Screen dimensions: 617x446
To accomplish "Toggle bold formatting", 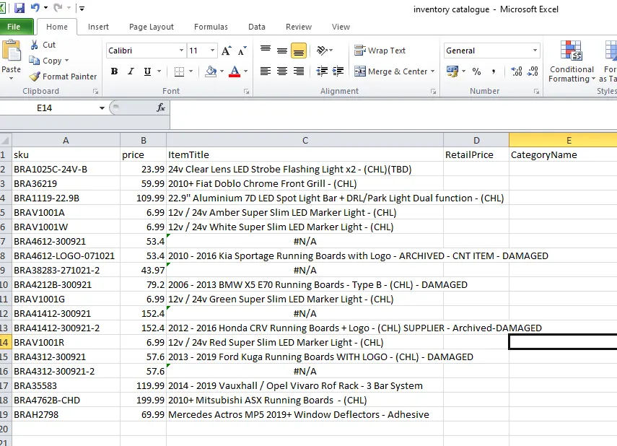I will [x=114, y=71].
